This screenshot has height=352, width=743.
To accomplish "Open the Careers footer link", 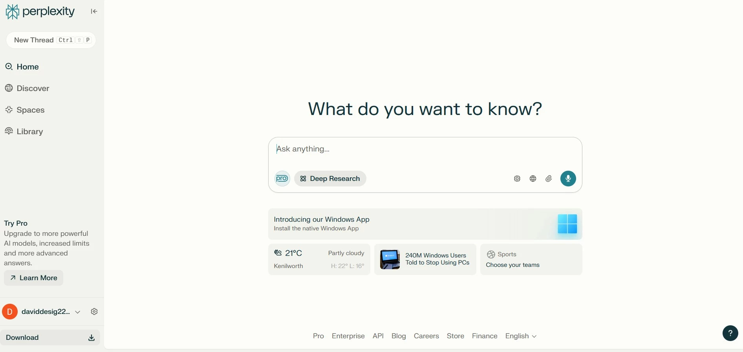I will point(426,336).
